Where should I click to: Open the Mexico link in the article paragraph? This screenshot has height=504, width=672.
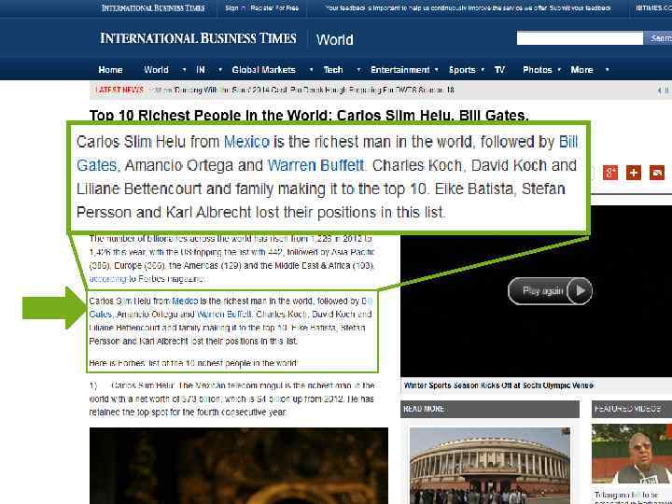[185, 301]
